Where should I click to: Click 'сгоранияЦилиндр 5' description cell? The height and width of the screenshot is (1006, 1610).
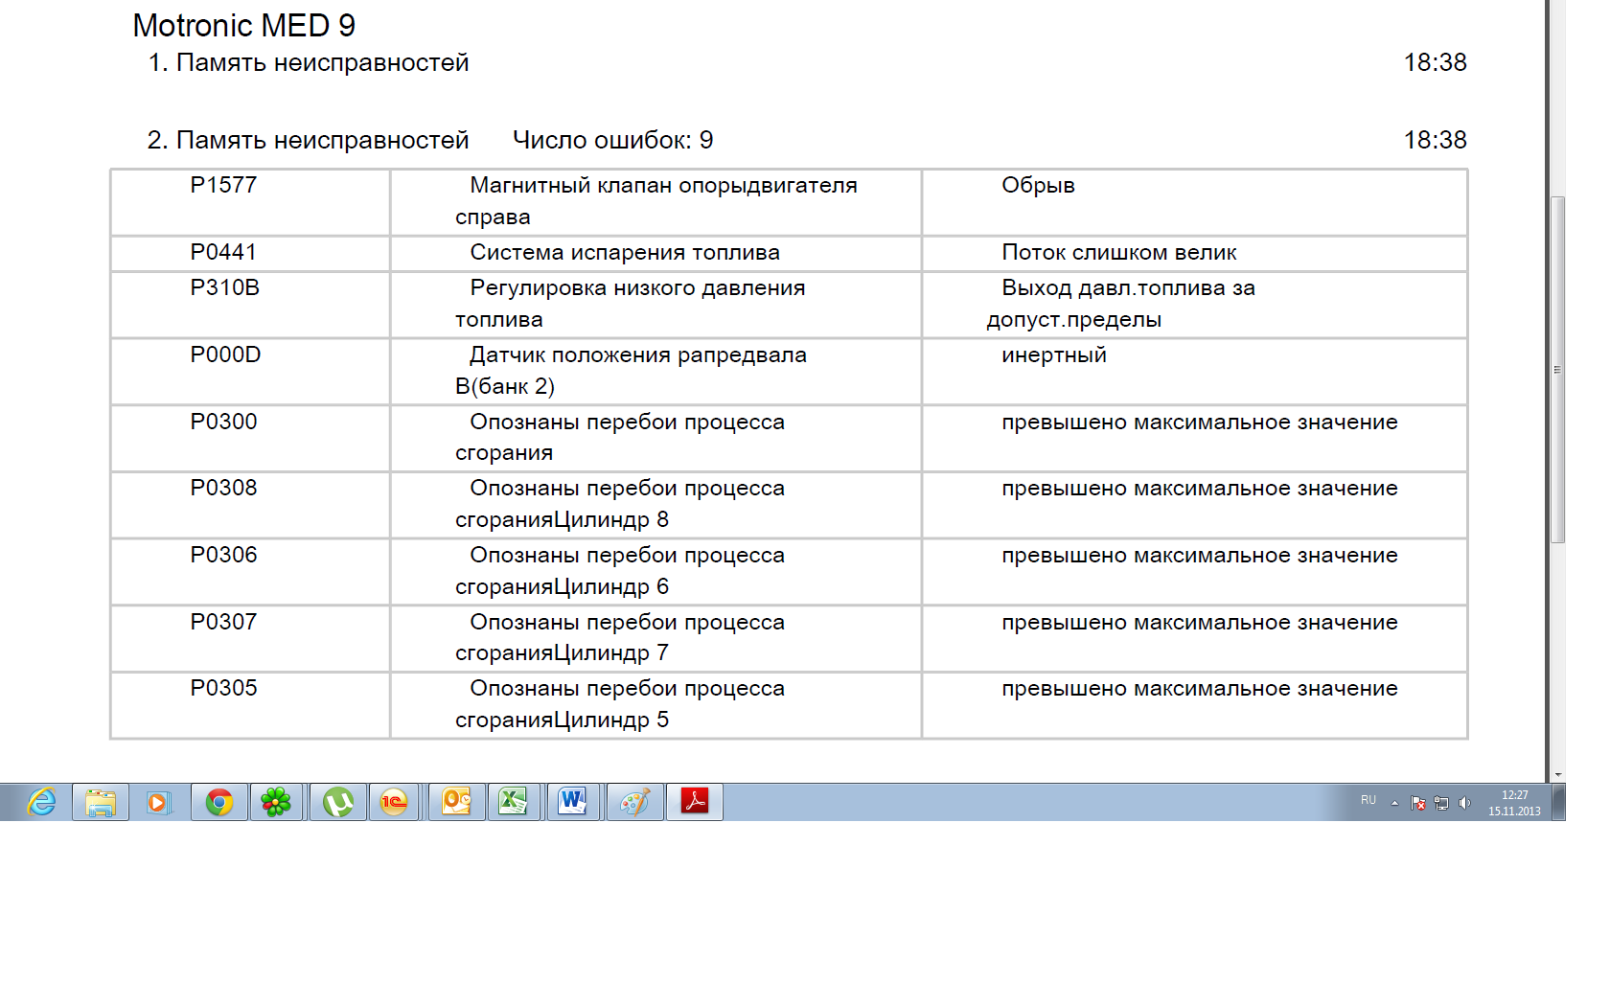tap(656, 705)
